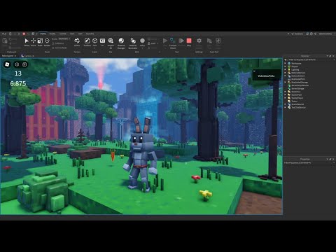Image resolution: width=336 pixels, height=252 pixels.
Task: Select StarterGui in Explorer
Action: click(x=296, y=92)
